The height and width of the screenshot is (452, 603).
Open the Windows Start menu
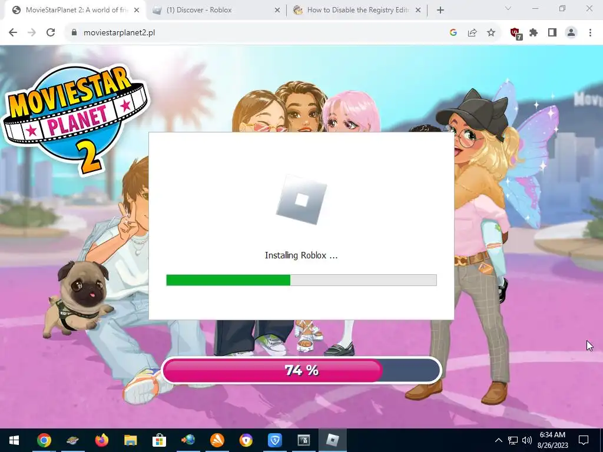pos(14,440)
